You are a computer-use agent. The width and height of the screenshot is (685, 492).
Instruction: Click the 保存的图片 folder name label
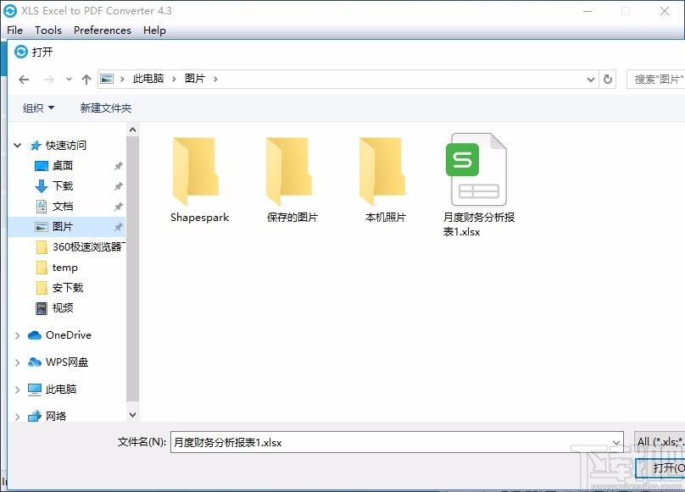coord(292,218)
